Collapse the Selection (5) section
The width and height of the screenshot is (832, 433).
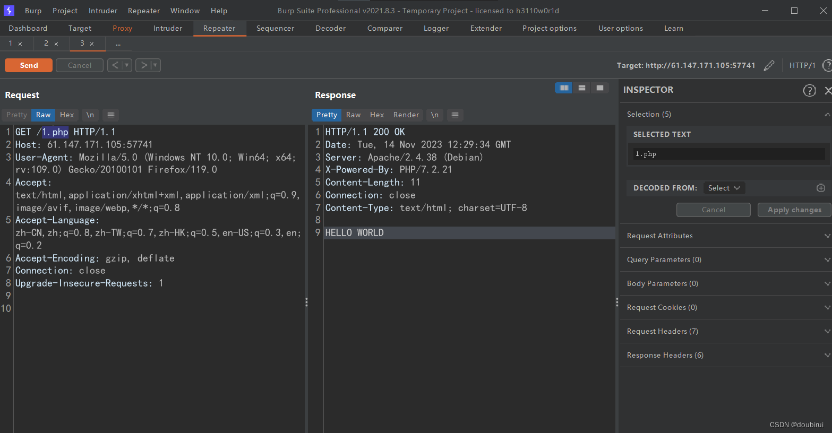(827, 115)
